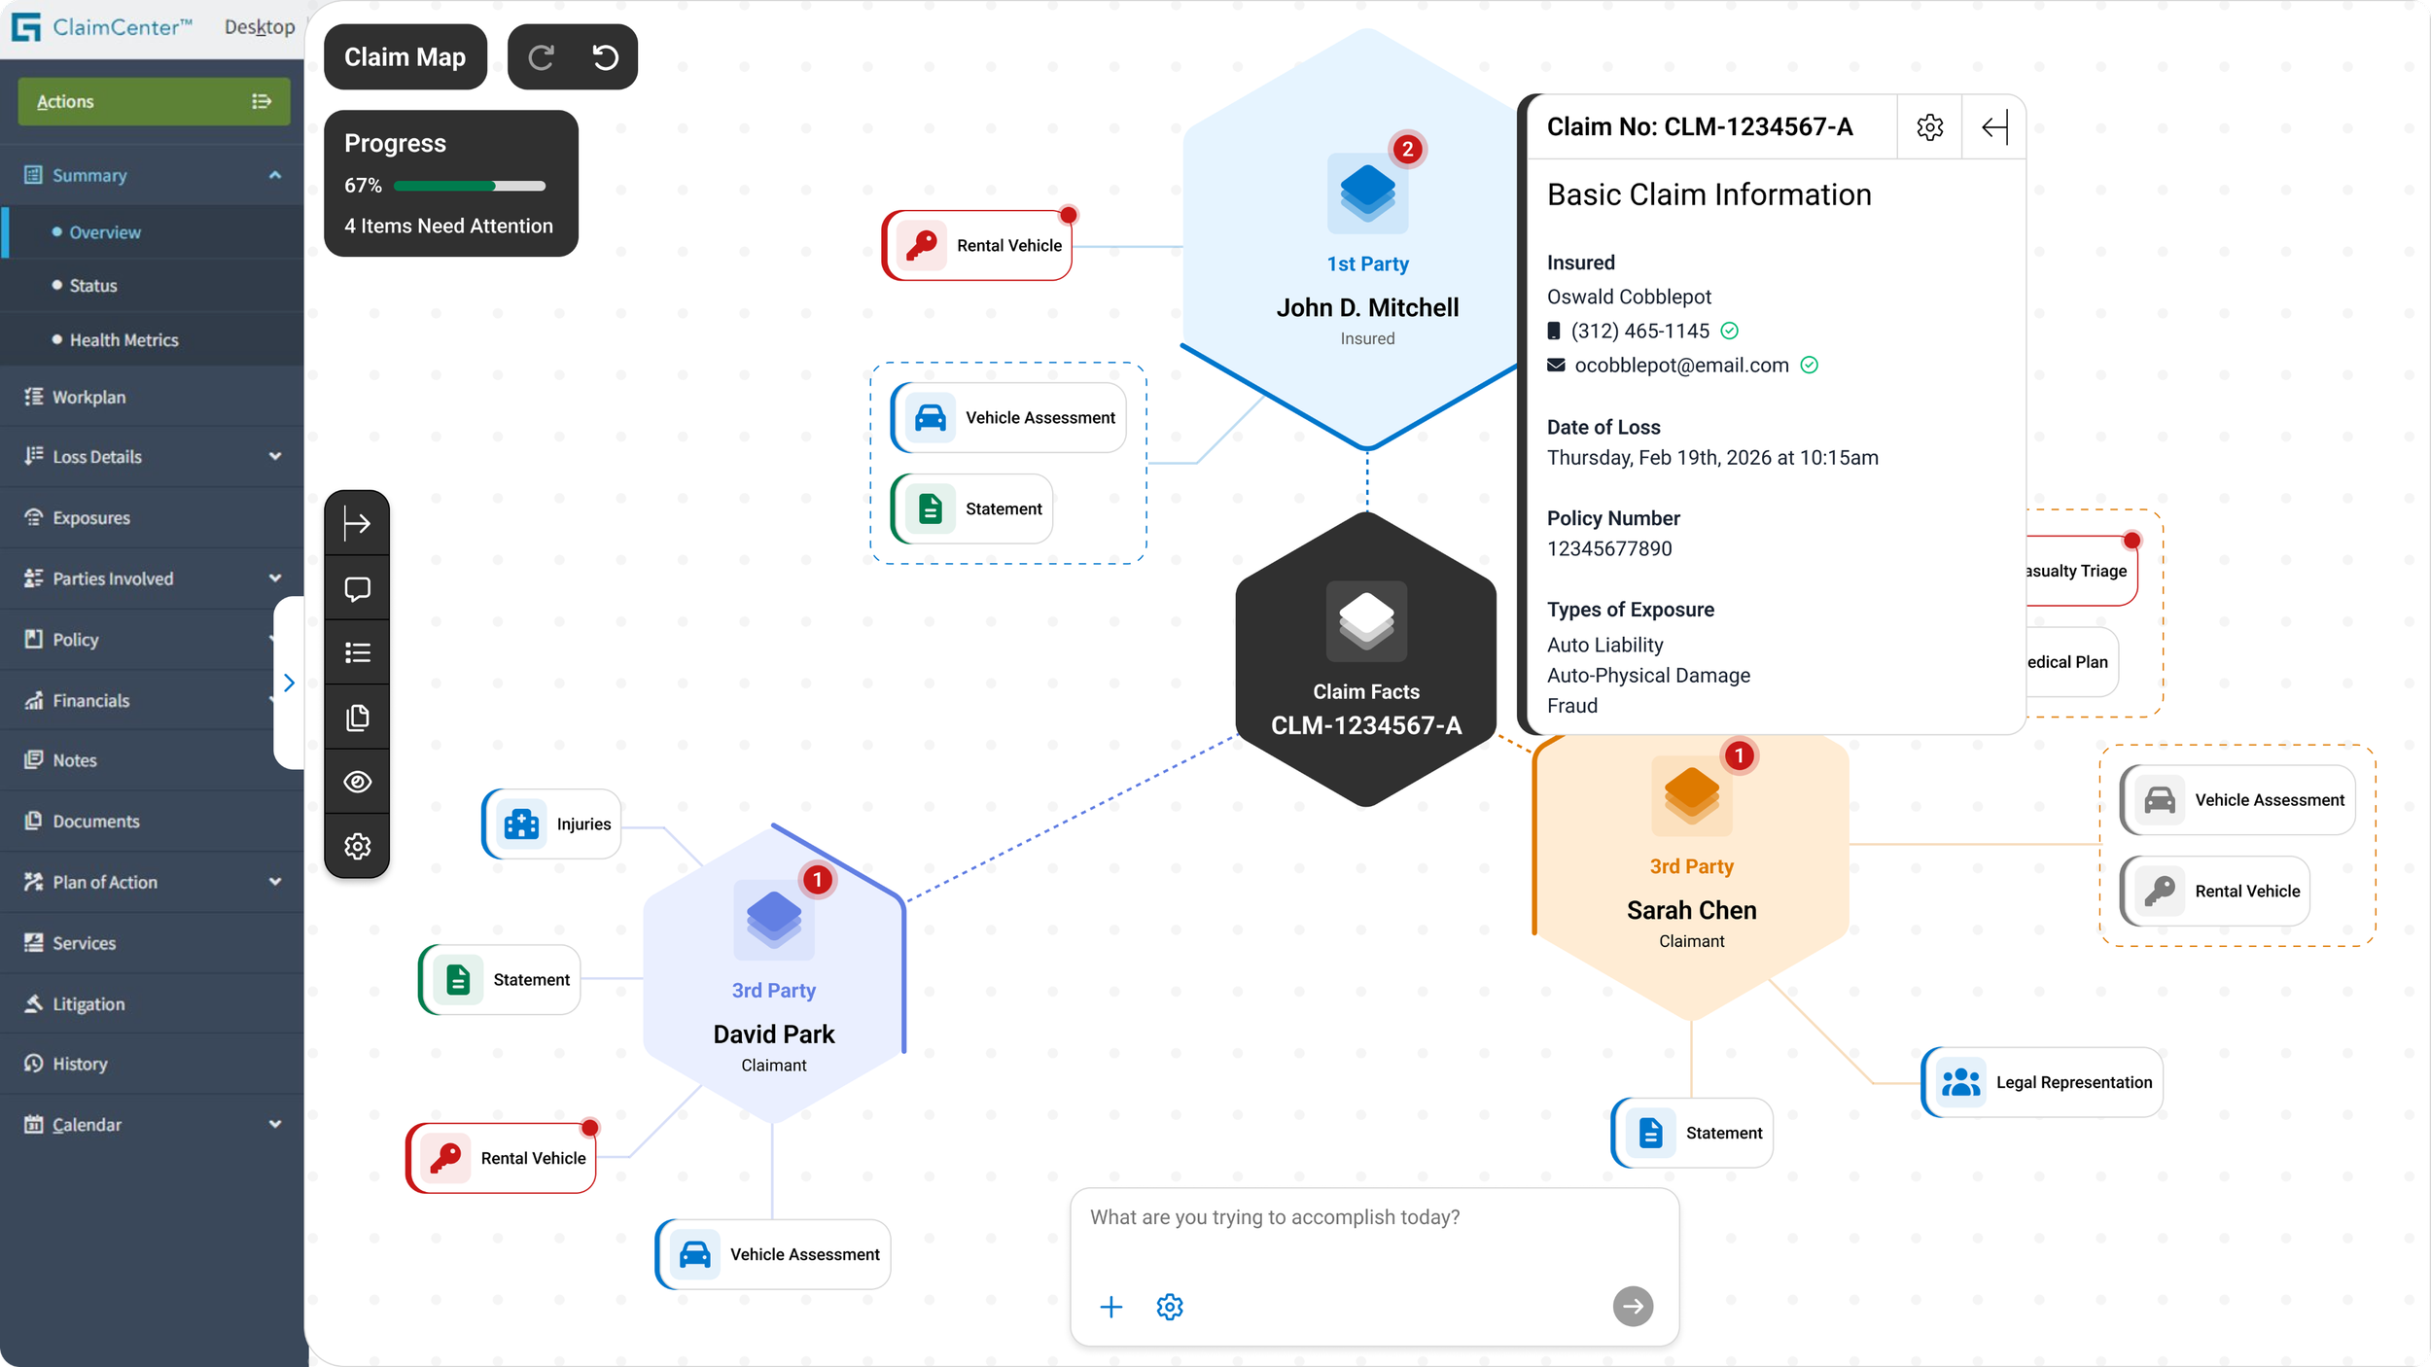Screen dimensions: 2431x1367
Task: Open settings gear in vertical toolbar
Action: tap(357, 846)
